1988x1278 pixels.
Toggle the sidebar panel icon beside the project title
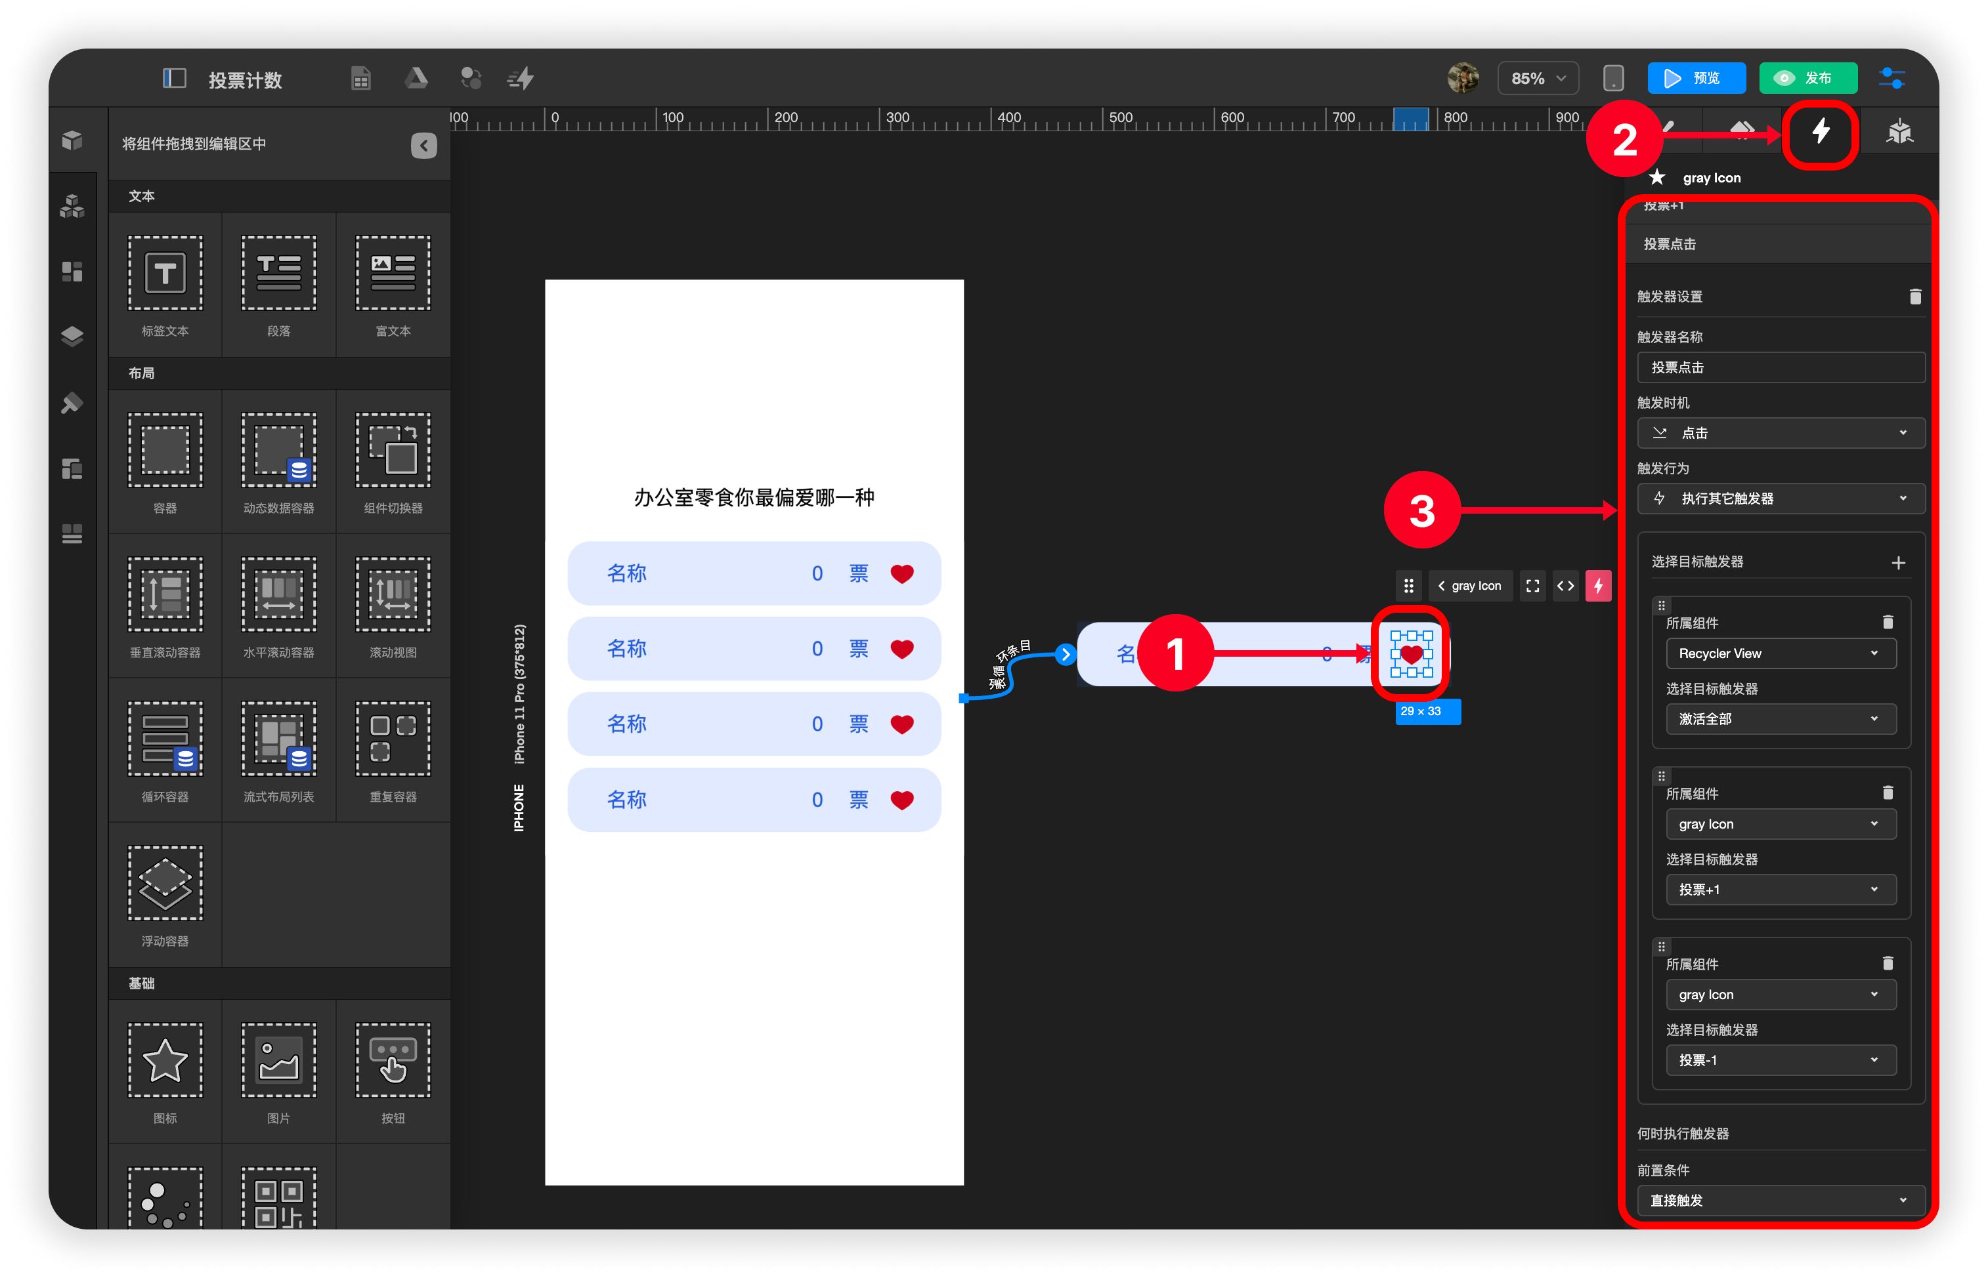tap(173, 79)
